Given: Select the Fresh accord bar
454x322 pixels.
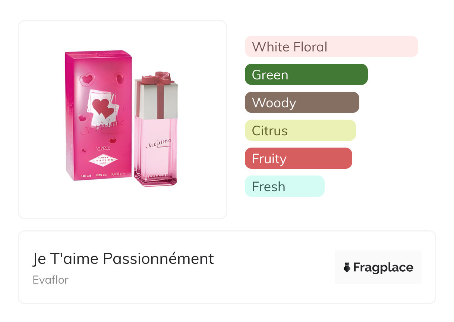Looking at the screenshot, I should point(284,186).
